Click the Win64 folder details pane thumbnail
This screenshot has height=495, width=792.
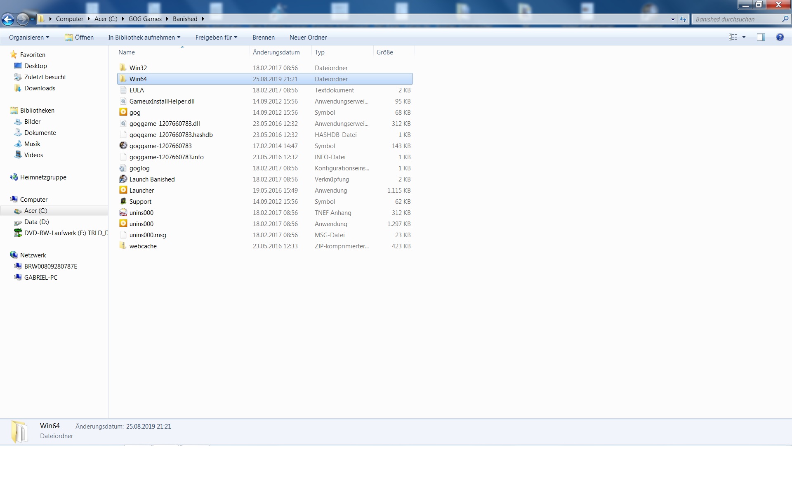point(19,431)
